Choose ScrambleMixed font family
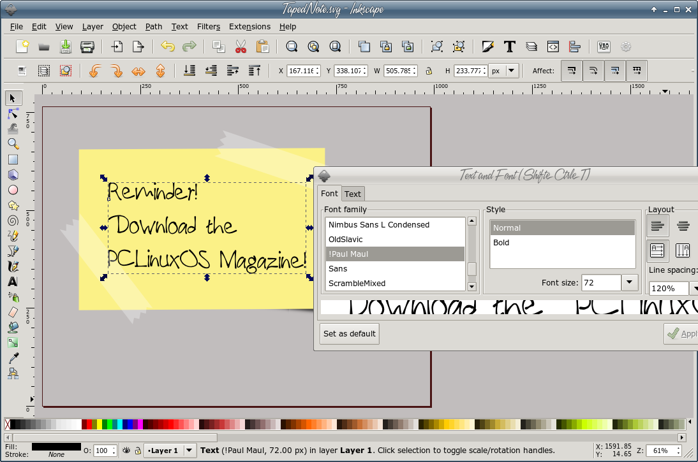This screenshot has width=698, height=462. [395, 283]
